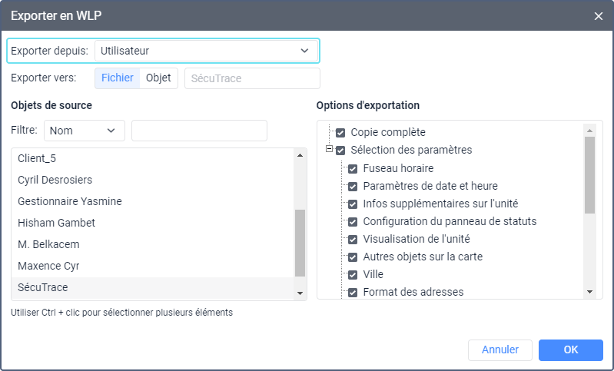This screenshot has width=614, height=371.
Task: Collapse the Sélection des paramètres tree node
Action: coord(329,150)
